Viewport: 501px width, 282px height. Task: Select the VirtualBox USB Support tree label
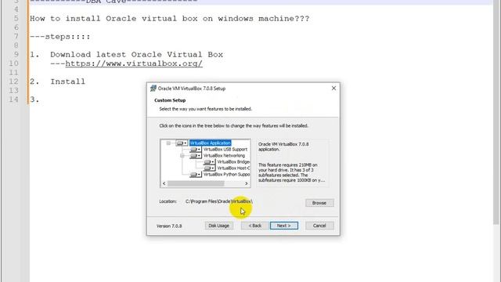[225, 150]
